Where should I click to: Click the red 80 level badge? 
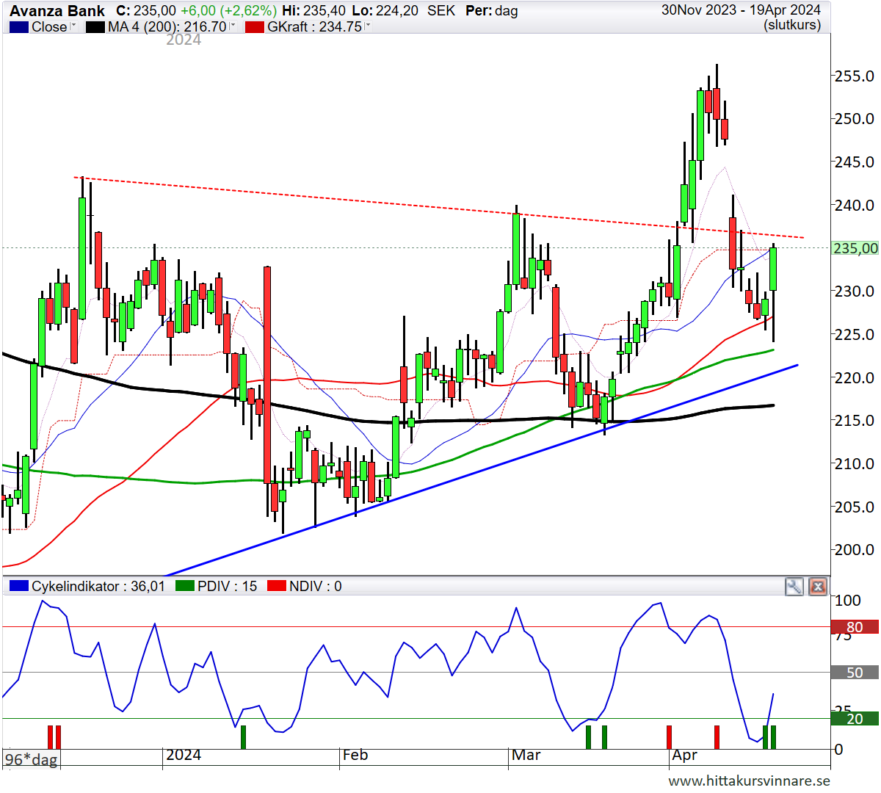[x=855, y=627]
